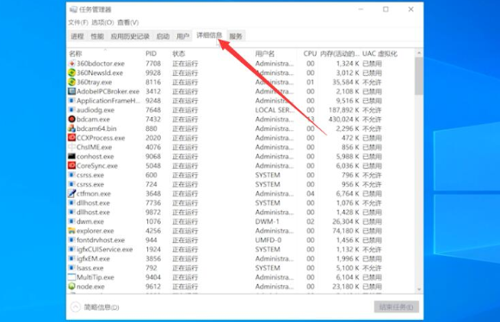Click the vertical scrollbar thumb
The width and height of the screenshot is (500, 322).
(x=419, y=76)
